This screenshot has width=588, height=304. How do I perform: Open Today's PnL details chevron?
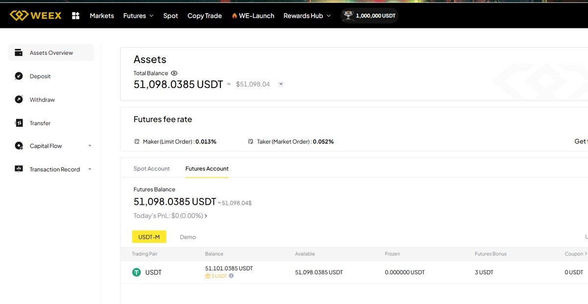click(206, 216)
